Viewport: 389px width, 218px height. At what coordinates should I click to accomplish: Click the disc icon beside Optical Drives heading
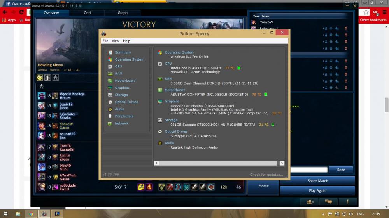pos(160,131)
